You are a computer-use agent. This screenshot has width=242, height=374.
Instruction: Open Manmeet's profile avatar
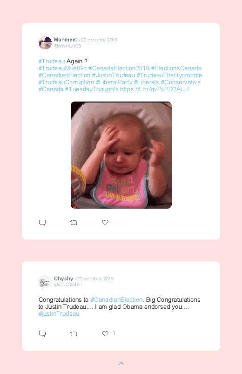pos(45,43)
